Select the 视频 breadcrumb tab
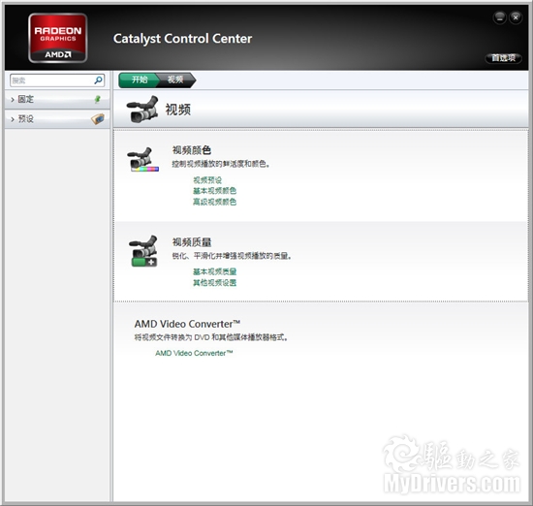This screenshot has width=533, height=506. 175,79
